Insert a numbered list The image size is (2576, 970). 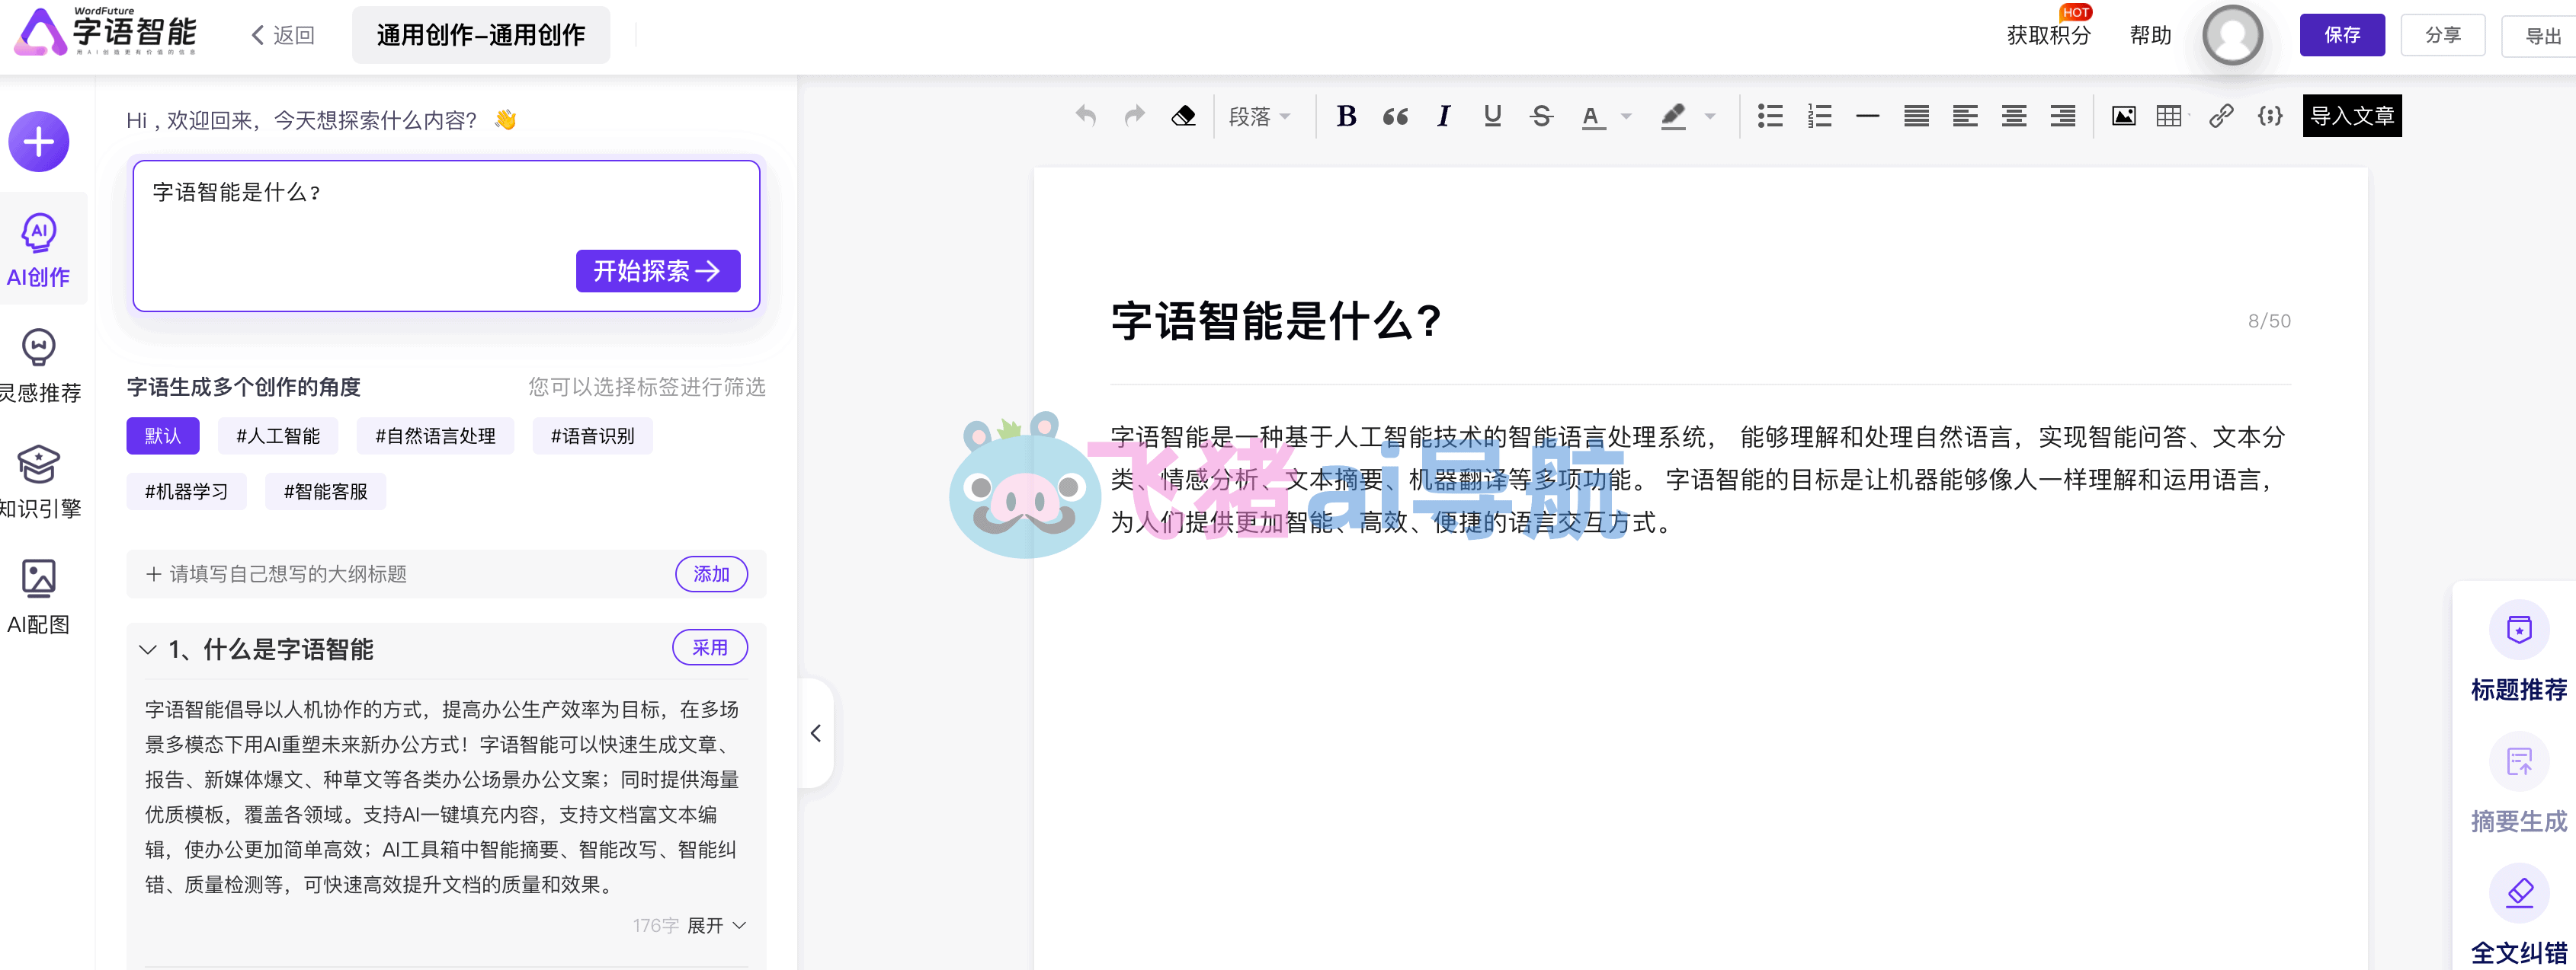pos(1819,116)
